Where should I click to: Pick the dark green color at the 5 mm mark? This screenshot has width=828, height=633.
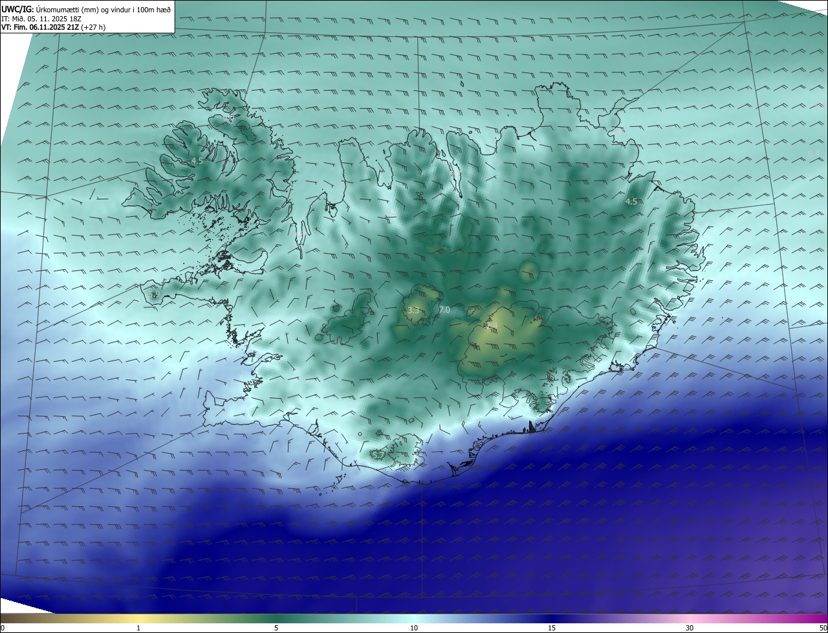click(x=276, y=618)
